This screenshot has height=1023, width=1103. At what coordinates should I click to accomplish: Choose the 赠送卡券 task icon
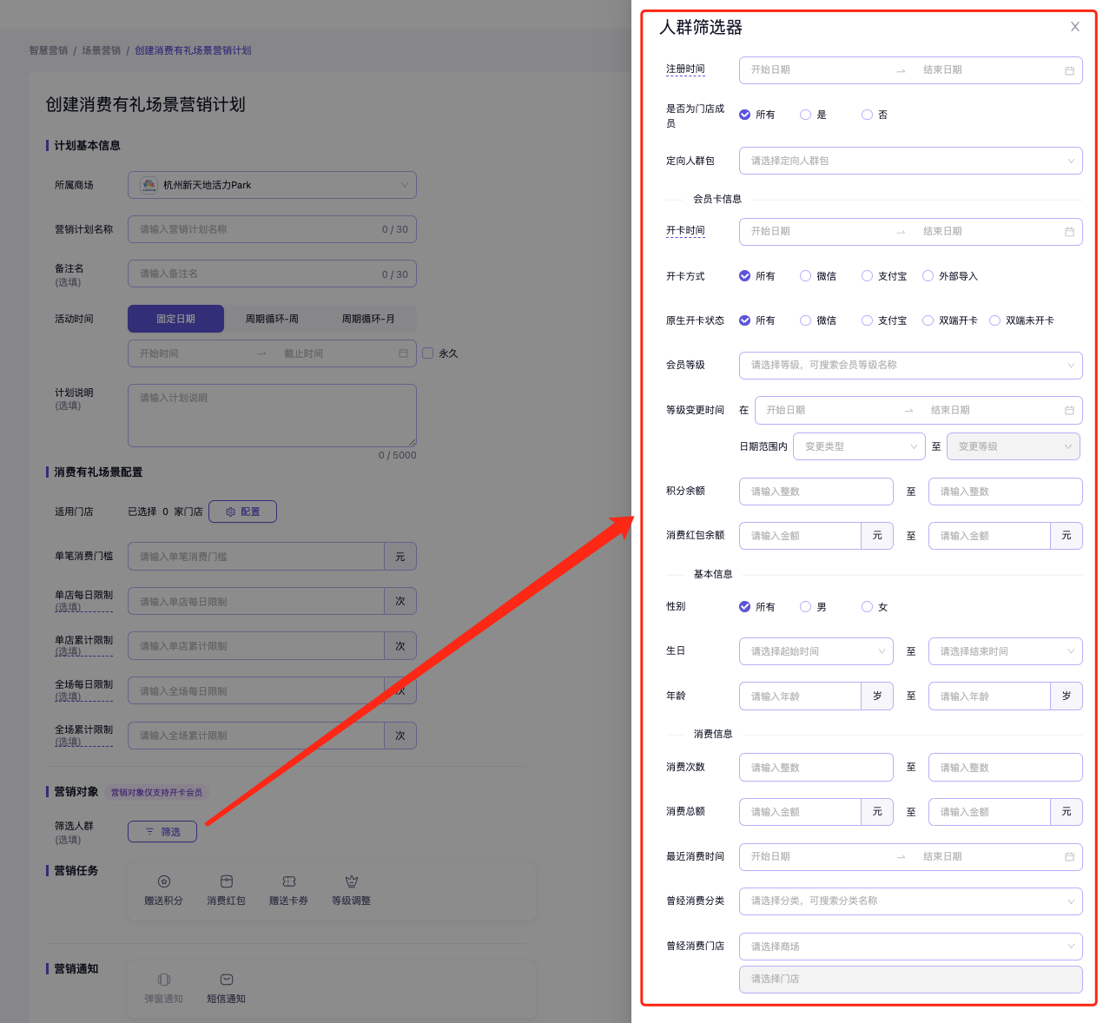point(289,881)
